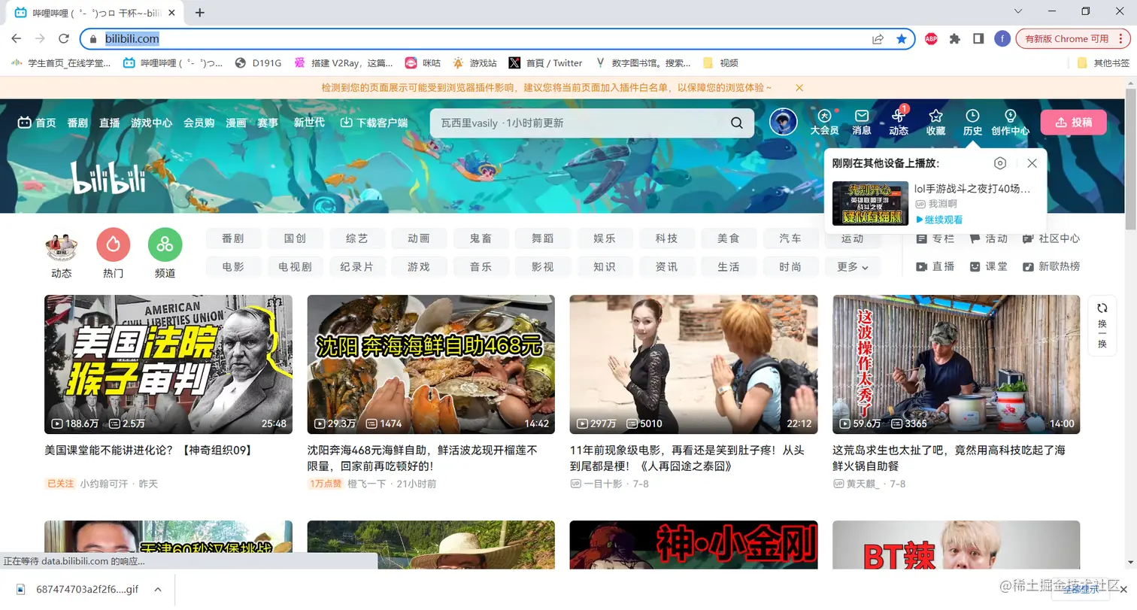The height and width of the screenshot is (610, 1137).
Task: Open the Chrome profile avatar
Action: click(x=1002, y=39)
